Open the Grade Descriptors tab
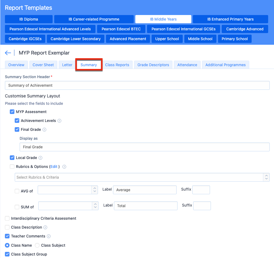Image resolution: width=274 pixels, height=258 pixels. point(153,65)
